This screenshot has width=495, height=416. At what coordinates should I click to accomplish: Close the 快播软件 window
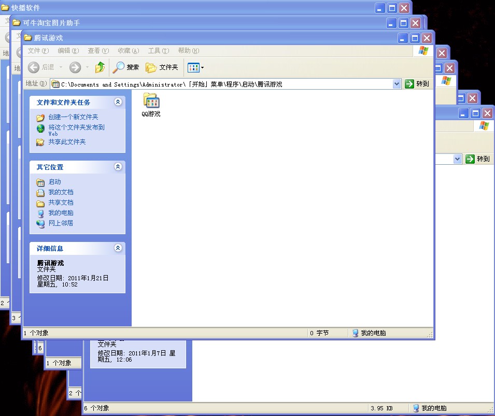coord(404,8)
